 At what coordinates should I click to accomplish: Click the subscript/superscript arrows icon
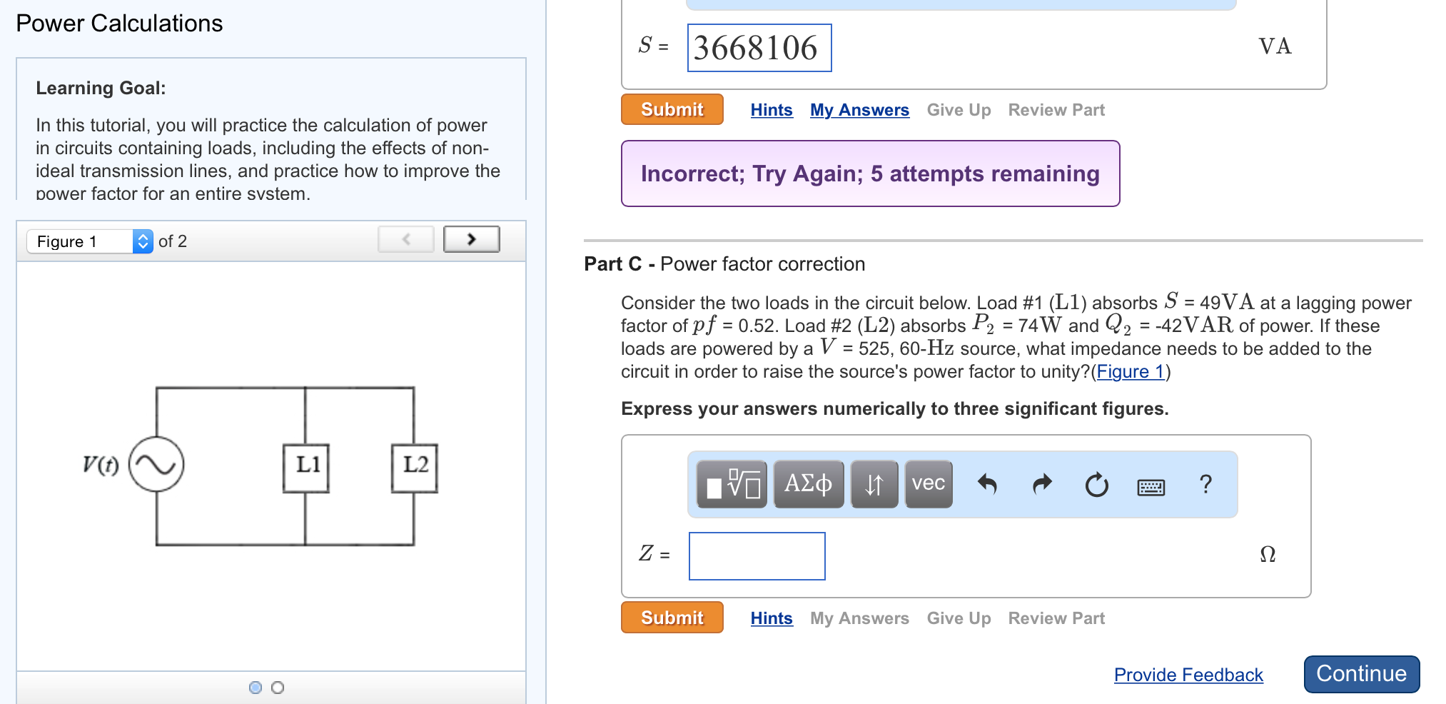click(875, 484)
